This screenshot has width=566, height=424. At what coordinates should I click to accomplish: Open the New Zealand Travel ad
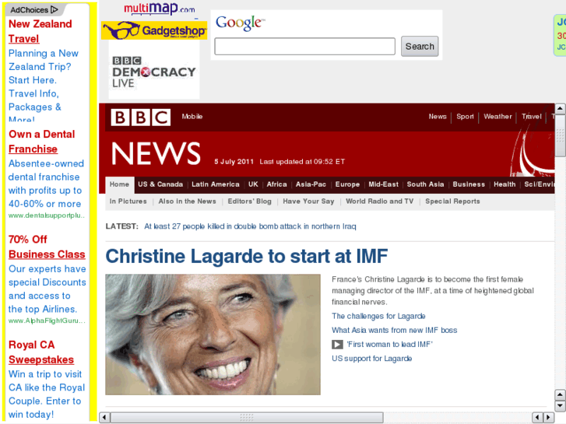coord(40,31)
